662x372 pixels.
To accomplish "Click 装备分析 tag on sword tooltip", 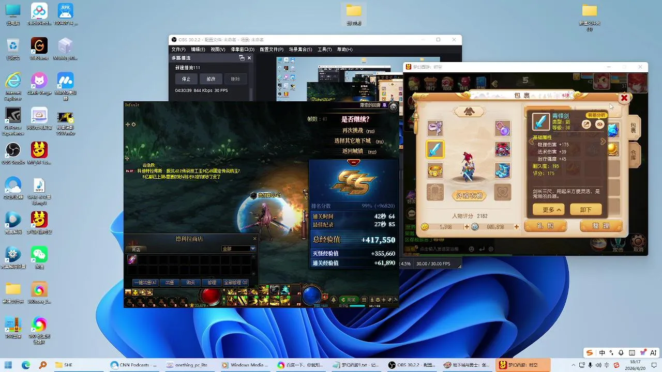I will (x=596, y=115).
